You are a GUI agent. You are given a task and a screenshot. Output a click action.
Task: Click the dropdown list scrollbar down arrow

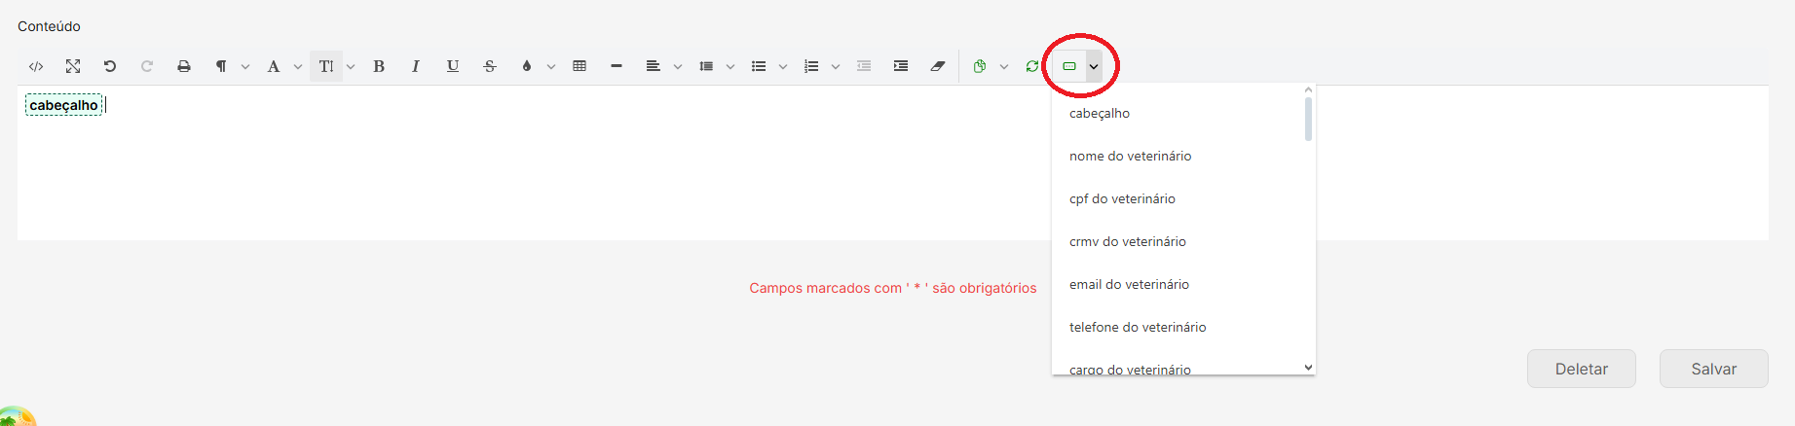coord(1308,367)
